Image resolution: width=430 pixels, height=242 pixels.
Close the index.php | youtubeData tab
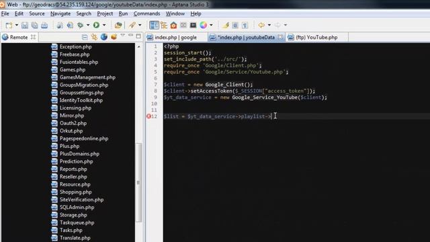coord(280,37)
